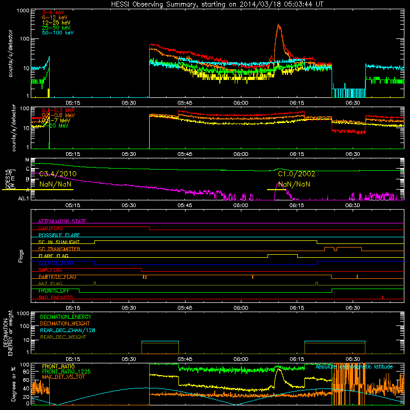This screenshot has height=410, width=410.
Task: Select the AAZ_FLAG label
Action: click(50, 284)
